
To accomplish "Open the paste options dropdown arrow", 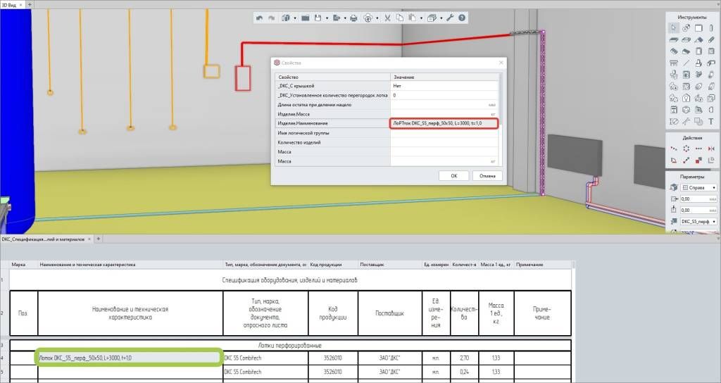I will pos(421,18).
